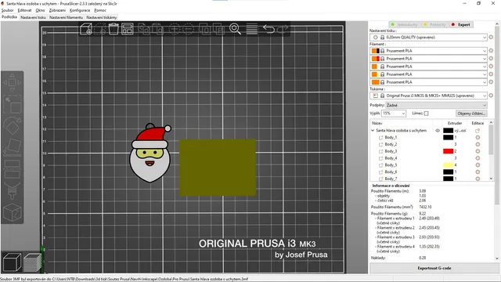Click the Exportovat G-code button
501x282 pixels.
pos(434,268)
